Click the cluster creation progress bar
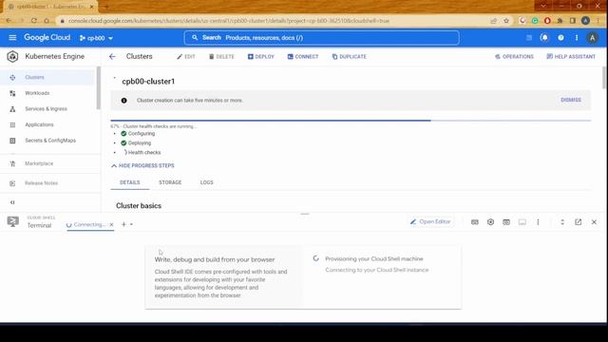 pos(351,121)
